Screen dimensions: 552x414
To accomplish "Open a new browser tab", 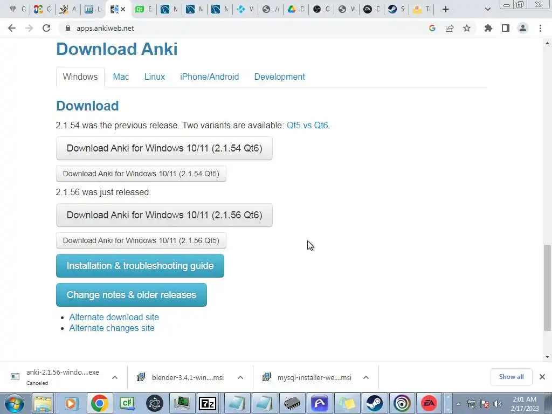I will point(446,9).
